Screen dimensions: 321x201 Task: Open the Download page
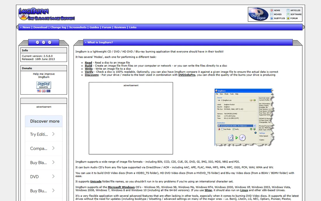point(40,27)
